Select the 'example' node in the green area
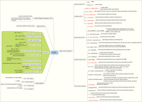This screenshot has width=142, height=102. [x=46, y=52]
